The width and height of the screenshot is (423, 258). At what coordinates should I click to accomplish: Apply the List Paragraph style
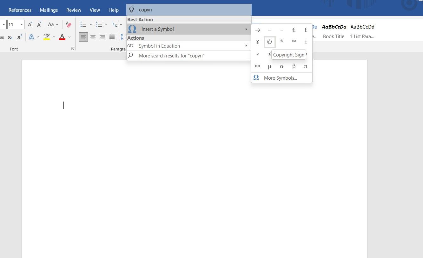tap(362, 31)
